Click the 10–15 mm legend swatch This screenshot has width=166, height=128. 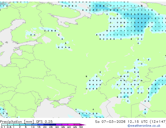[x=35, y=125]
